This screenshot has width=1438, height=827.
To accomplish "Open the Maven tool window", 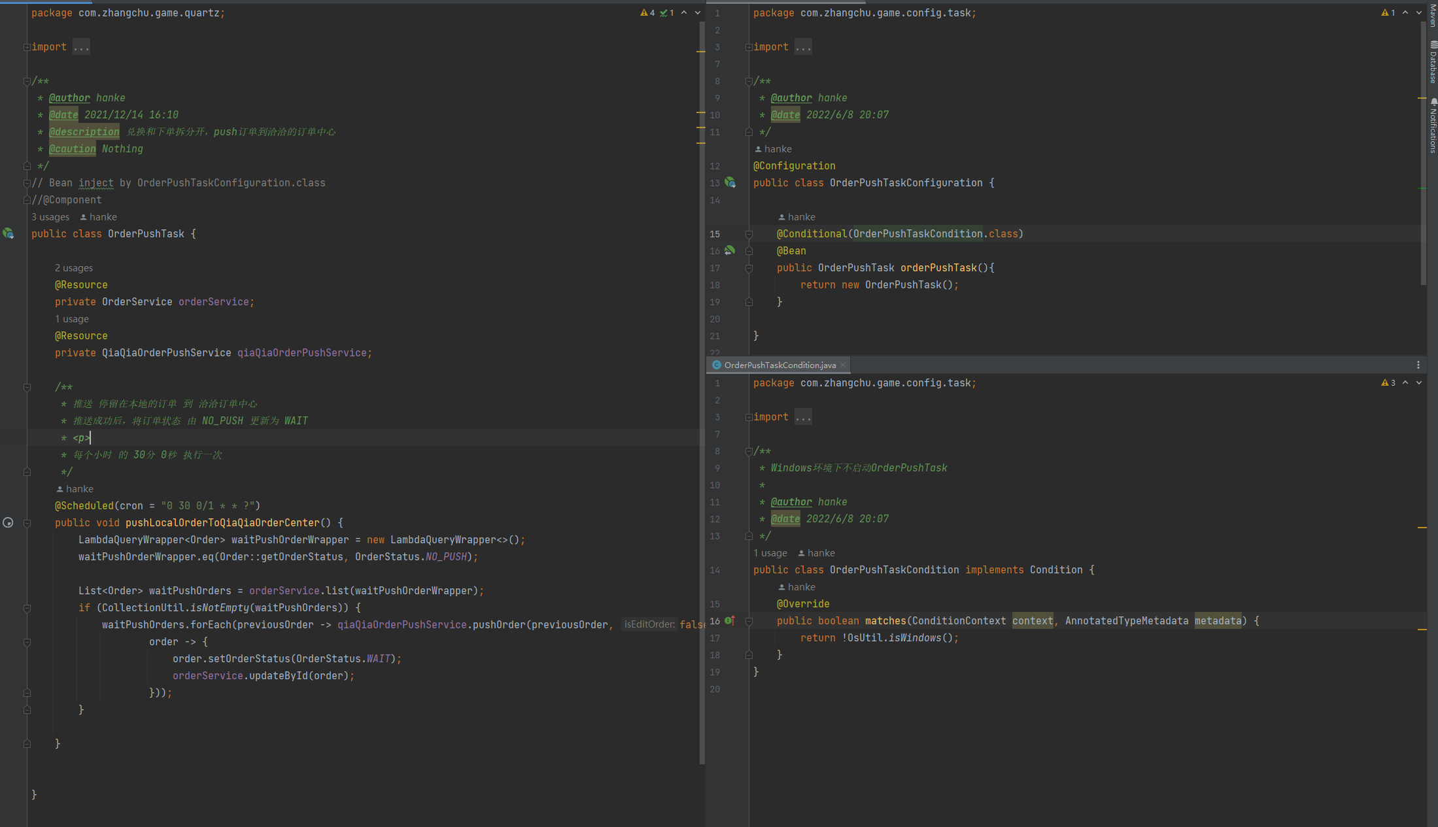I will click(1433, 14).
